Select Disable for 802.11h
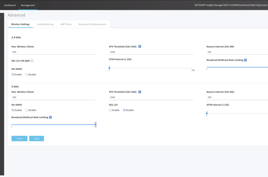Viewport: 268px width, 177px height. (x=124, y=110)
